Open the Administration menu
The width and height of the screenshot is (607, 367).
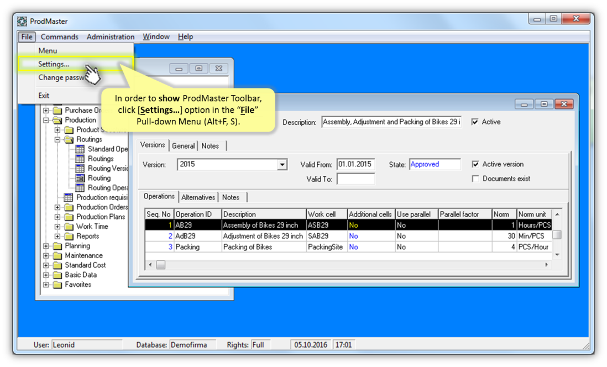pos(111,37)
